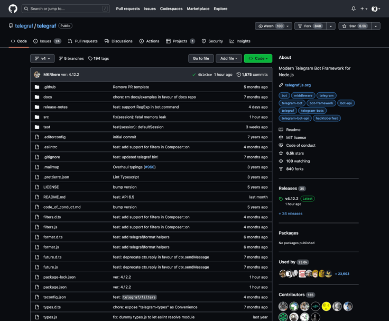Star the repository

[355, 26]
